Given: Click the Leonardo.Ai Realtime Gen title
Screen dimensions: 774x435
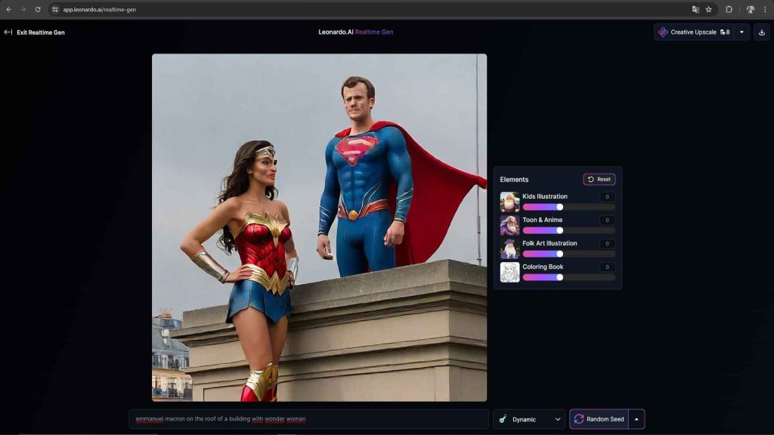Looking at the screenshot, I should pos(356,32).
